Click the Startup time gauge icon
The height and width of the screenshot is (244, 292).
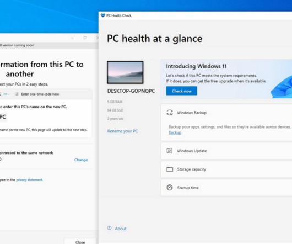[x=170, y=188]
